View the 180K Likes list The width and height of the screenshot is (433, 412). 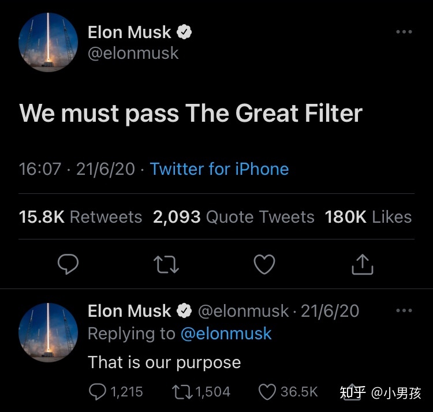(368, 217)
